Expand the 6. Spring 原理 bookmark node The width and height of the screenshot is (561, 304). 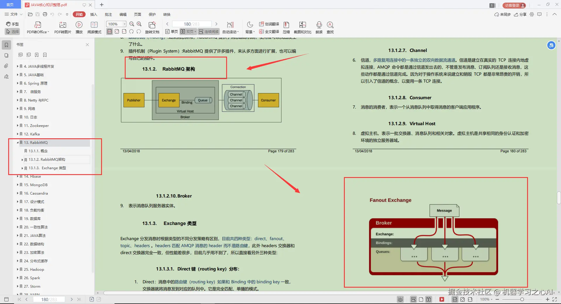point(18,83)
